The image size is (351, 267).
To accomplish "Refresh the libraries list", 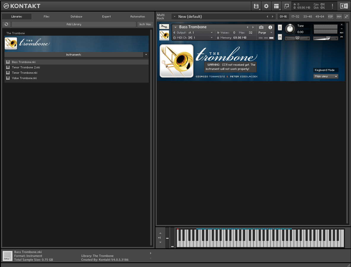I will click(7, 24).
